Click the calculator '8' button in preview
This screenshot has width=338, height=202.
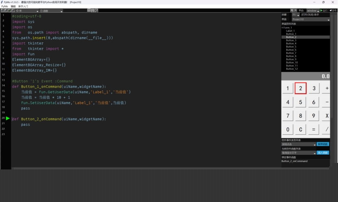pos(301,116)
